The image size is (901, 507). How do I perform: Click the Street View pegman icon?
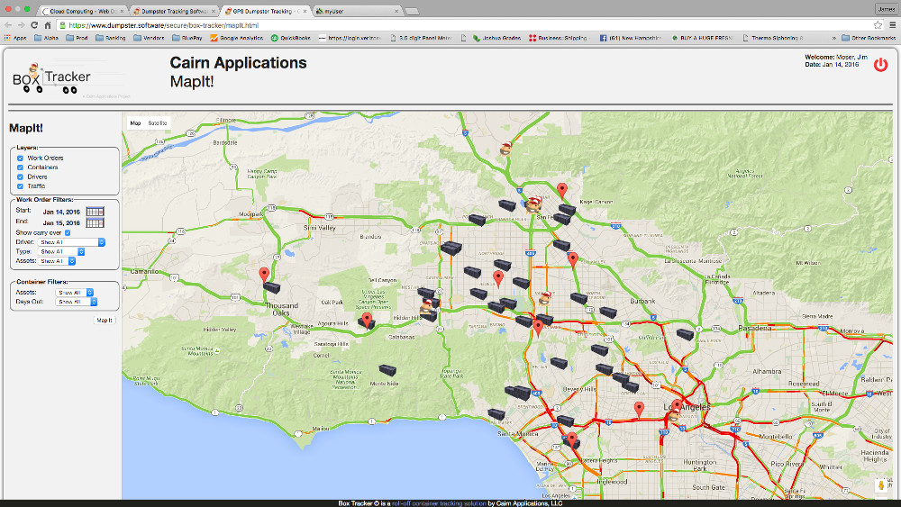point(881,485)
